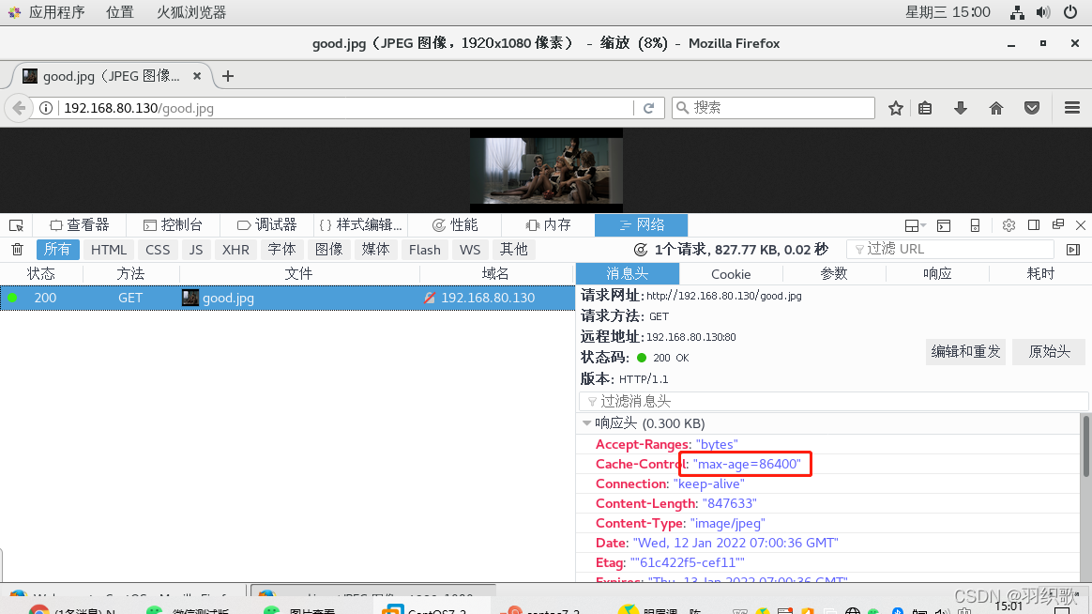Close the developer tools panel
1092x614 pixels.
tap(1081, 225)
